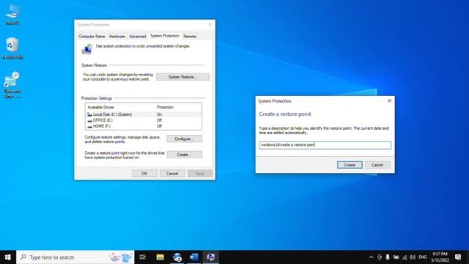Close the System Protection dialog

(389, 101)
